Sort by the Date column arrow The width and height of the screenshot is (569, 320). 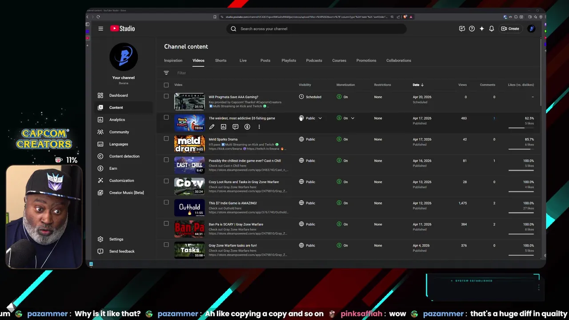pos(422,85)
